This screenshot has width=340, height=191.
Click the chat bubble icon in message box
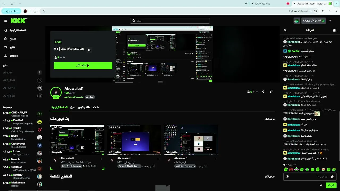click(x=287, y=176)
